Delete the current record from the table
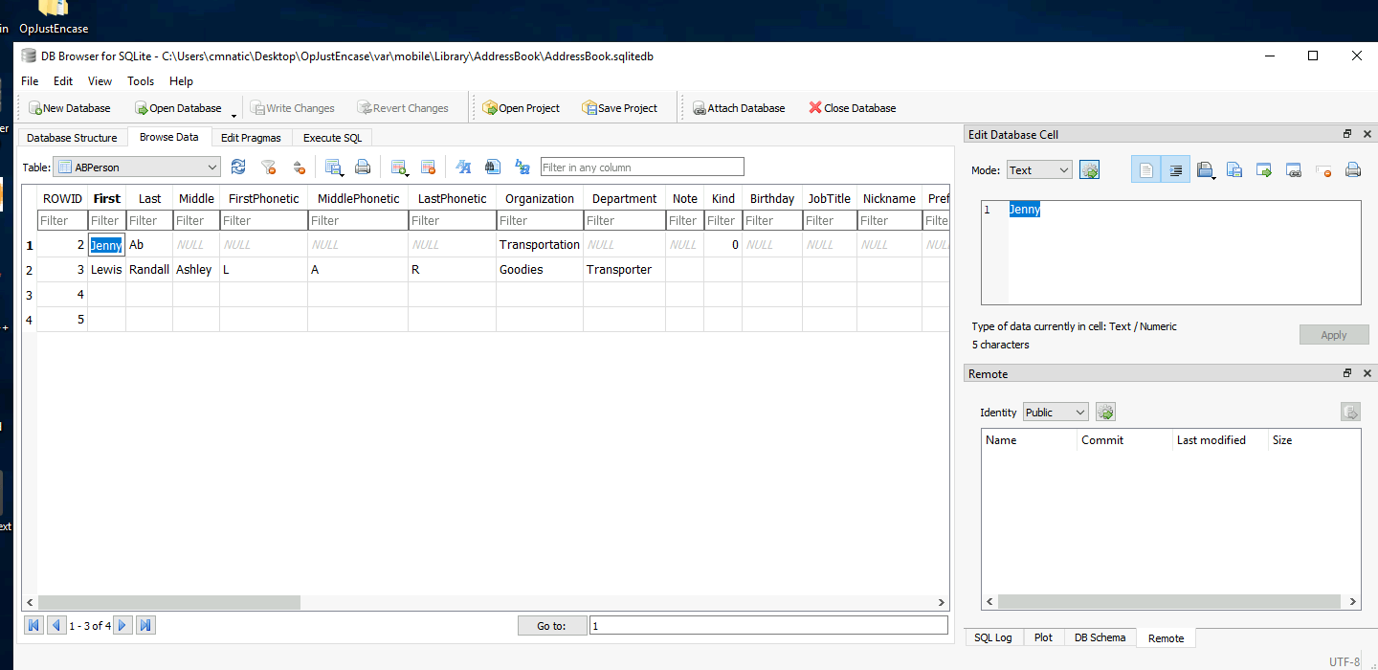1378x670 pixels. 428,167
